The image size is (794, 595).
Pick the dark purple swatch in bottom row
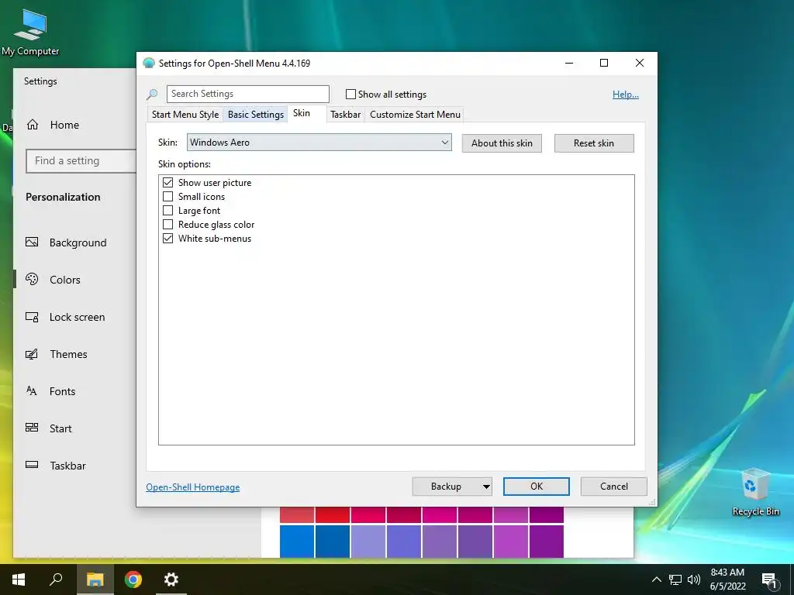coord(547,542)
